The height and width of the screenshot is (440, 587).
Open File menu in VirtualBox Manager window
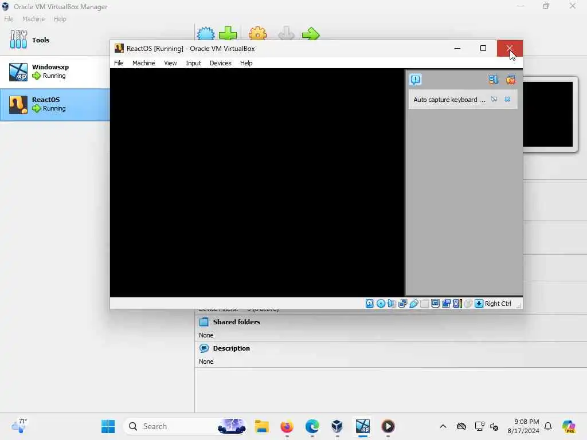click(x=9, y=19)
